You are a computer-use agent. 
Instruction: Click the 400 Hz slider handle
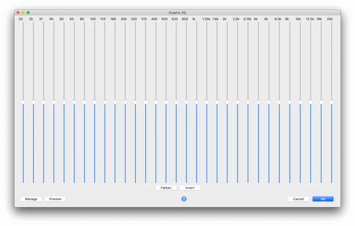[x=156, y=103]
